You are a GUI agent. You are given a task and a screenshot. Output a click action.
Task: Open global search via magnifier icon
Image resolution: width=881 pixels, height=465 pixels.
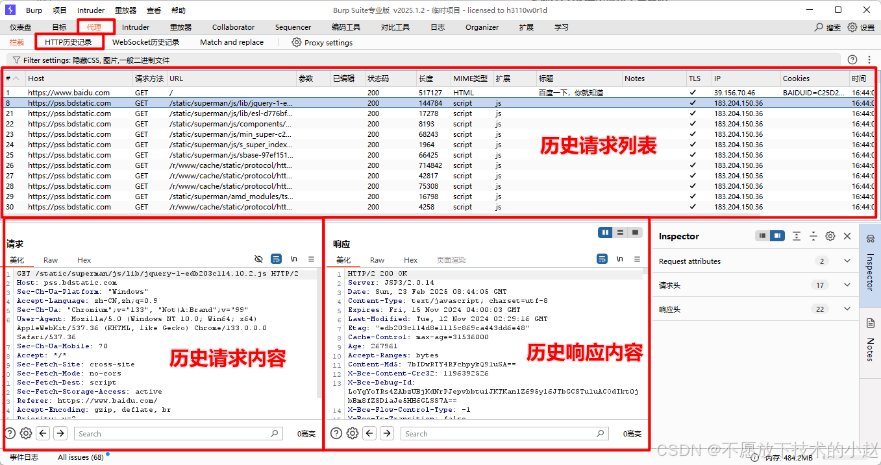tap(819, 27)
